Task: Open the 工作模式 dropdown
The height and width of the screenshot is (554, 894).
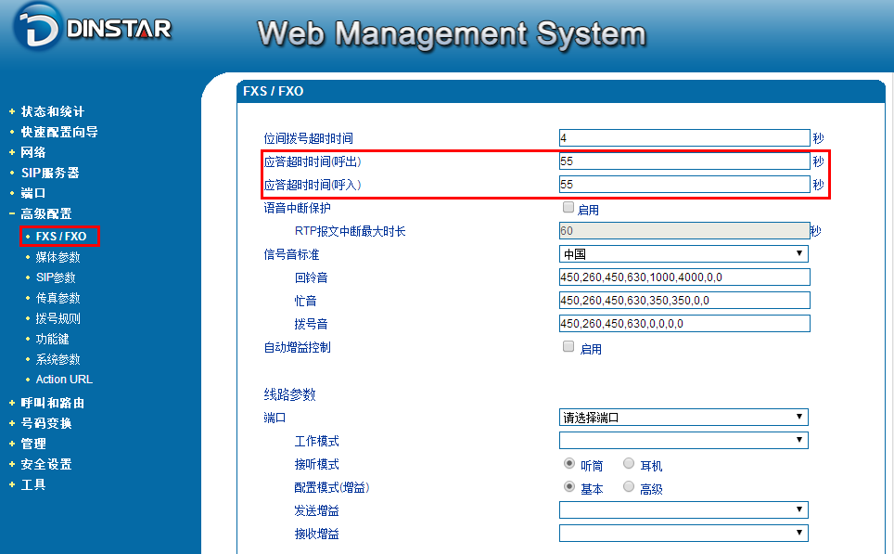Action: (x=683, y=441)
